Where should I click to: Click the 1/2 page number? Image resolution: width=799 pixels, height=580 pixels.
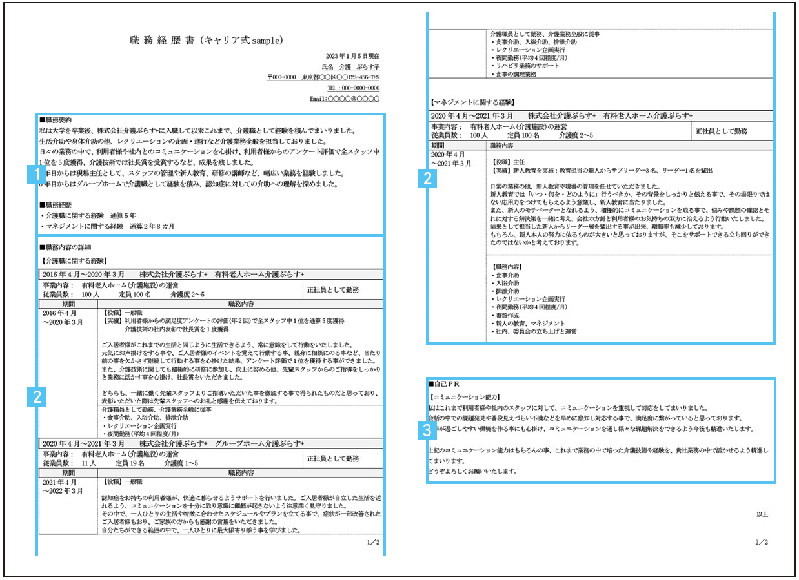(x=373, y=543)
